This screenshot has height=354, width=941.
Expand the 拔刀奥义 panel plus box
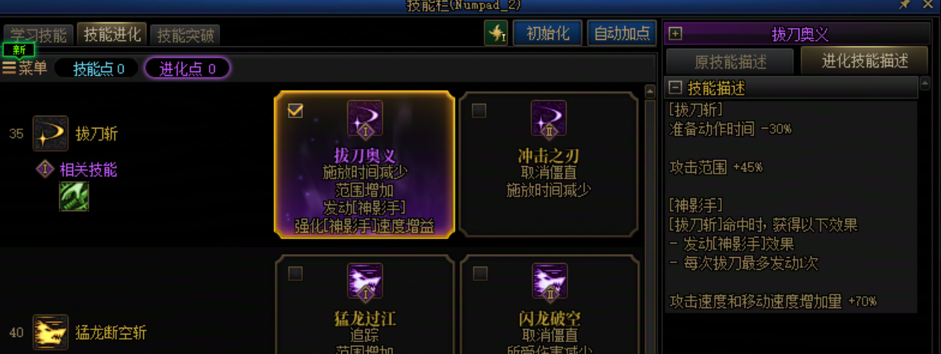[x=675, y=34]
